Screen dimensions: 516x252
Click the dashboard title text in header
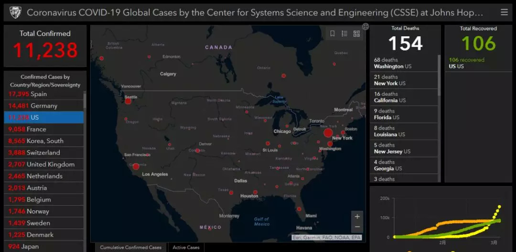click(x=255, y=12)
